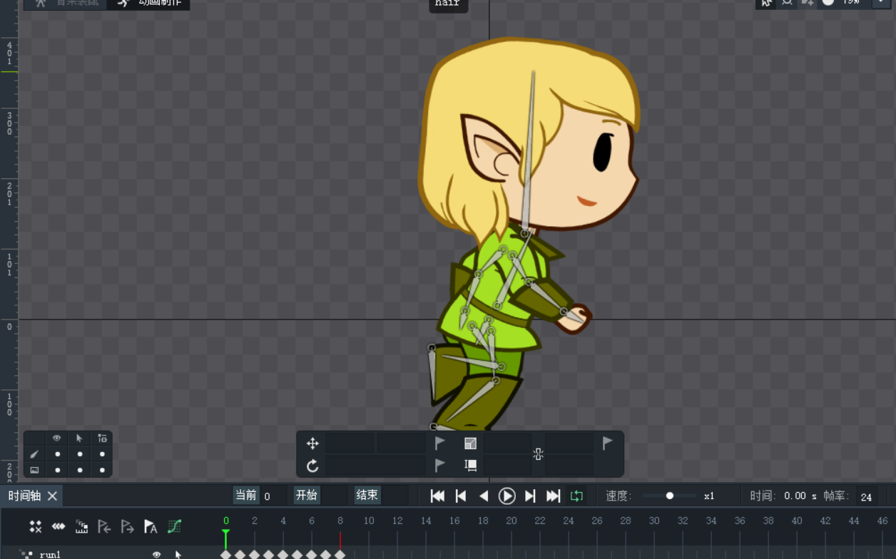Open the zoom percentage dropdown arrow
The image size is (896, 559).
pos(880,2)
